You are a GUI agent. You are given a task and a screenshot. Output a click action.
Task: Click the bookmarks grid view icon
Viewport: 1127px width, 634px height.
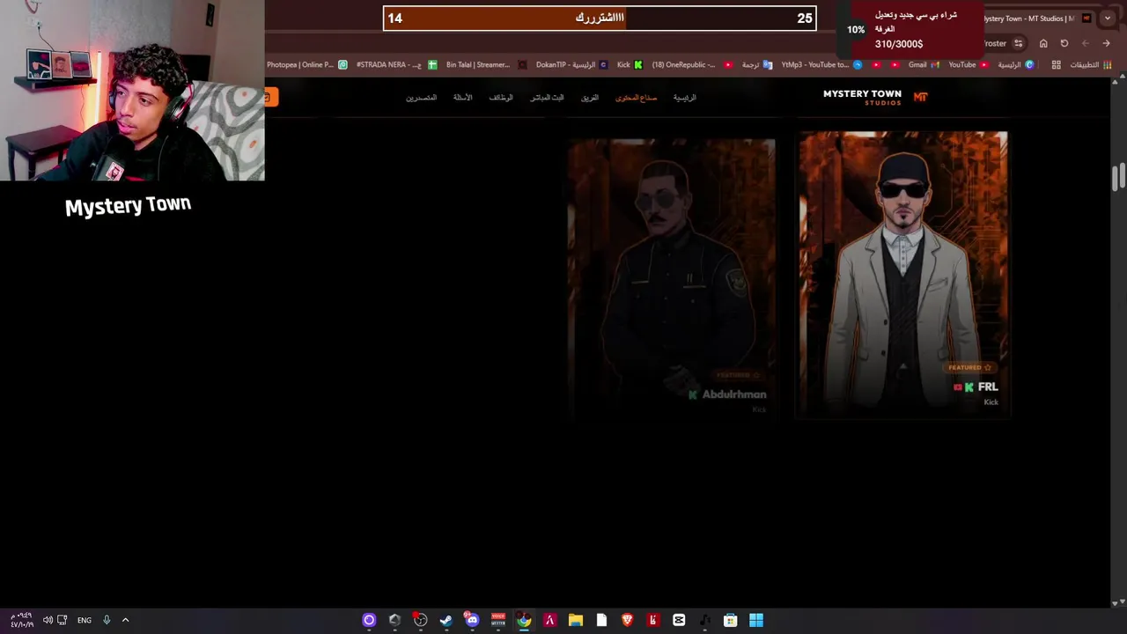coord(1056,64)
